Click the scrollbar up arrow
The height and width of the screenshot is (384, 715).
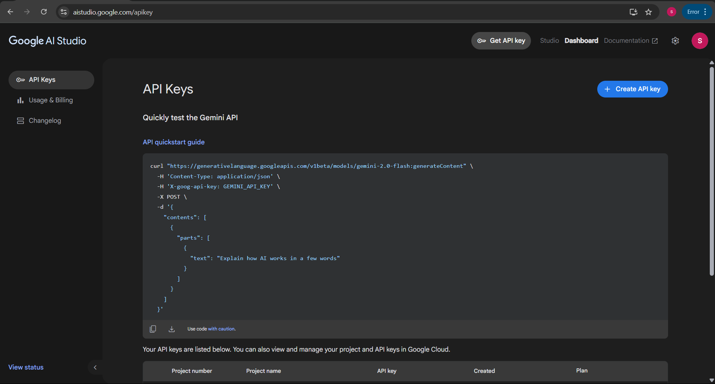click(x=712, y=63)
